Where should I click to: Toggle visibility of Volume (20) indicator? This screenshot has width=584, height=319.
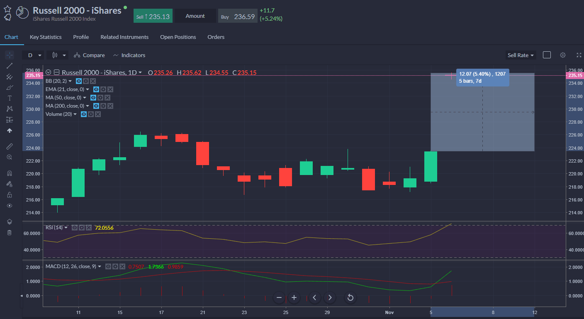84,114
